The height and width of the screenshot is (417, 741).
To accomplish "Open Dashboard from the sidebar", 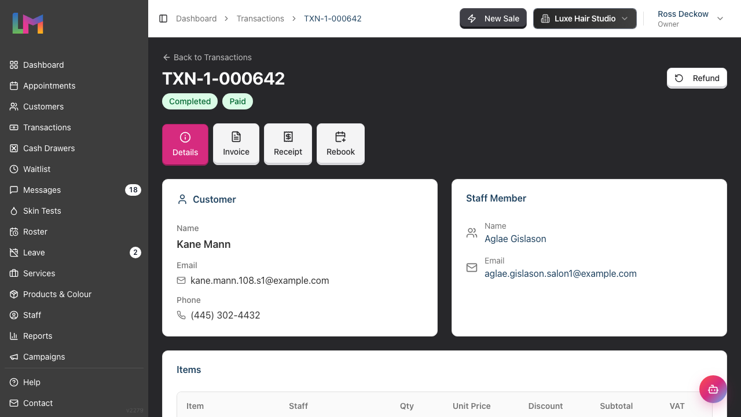I will [x=74, y=65].
